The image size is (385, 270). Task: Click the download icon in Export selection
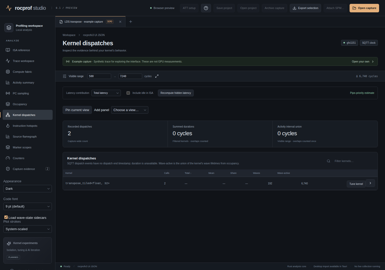pos(295,8)
